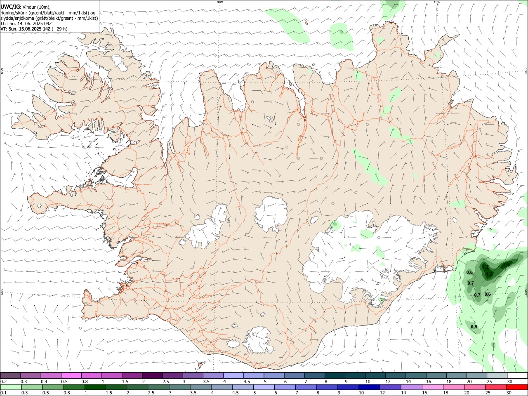Viewport: 528px width, 396px height.
Task: Click the 20W longitude label
Action: (x=219, y=2)
